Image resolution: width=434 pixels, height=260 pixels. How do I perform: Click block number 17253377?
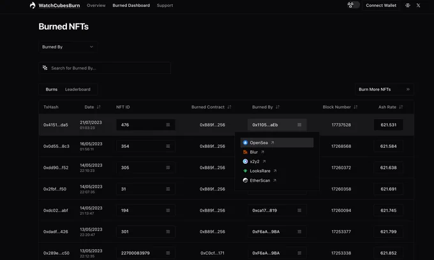pos(341,231)
